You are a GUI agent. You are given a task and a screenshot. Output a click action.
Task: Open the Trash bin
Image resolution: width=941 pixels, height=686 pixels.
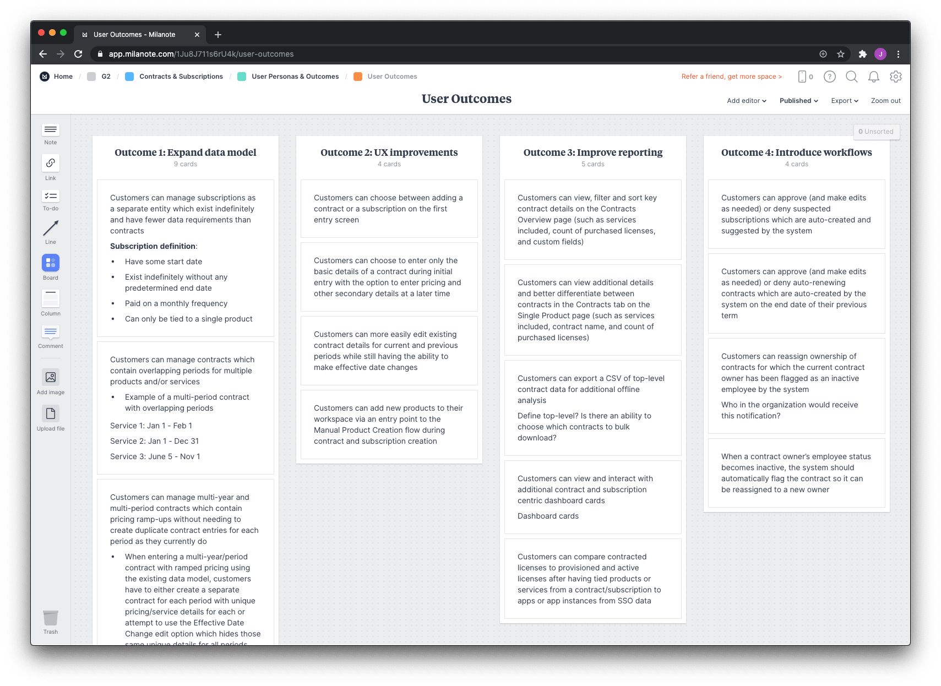[51, 622]
